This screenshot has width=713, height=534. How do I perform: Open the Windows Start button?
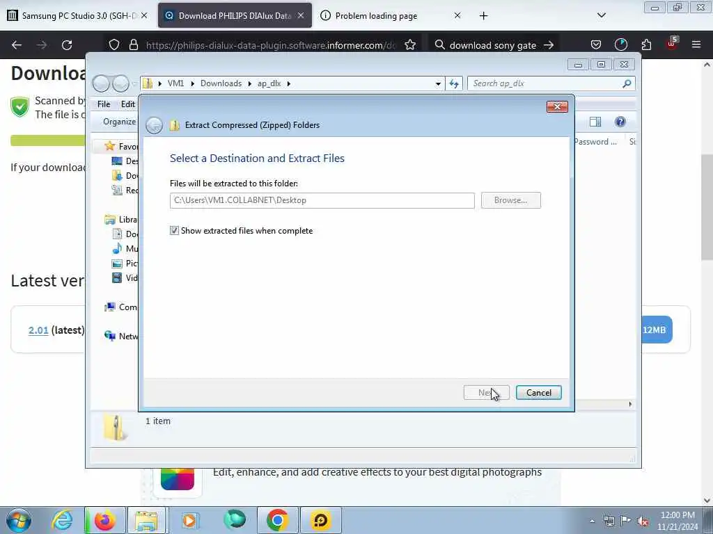19,520
